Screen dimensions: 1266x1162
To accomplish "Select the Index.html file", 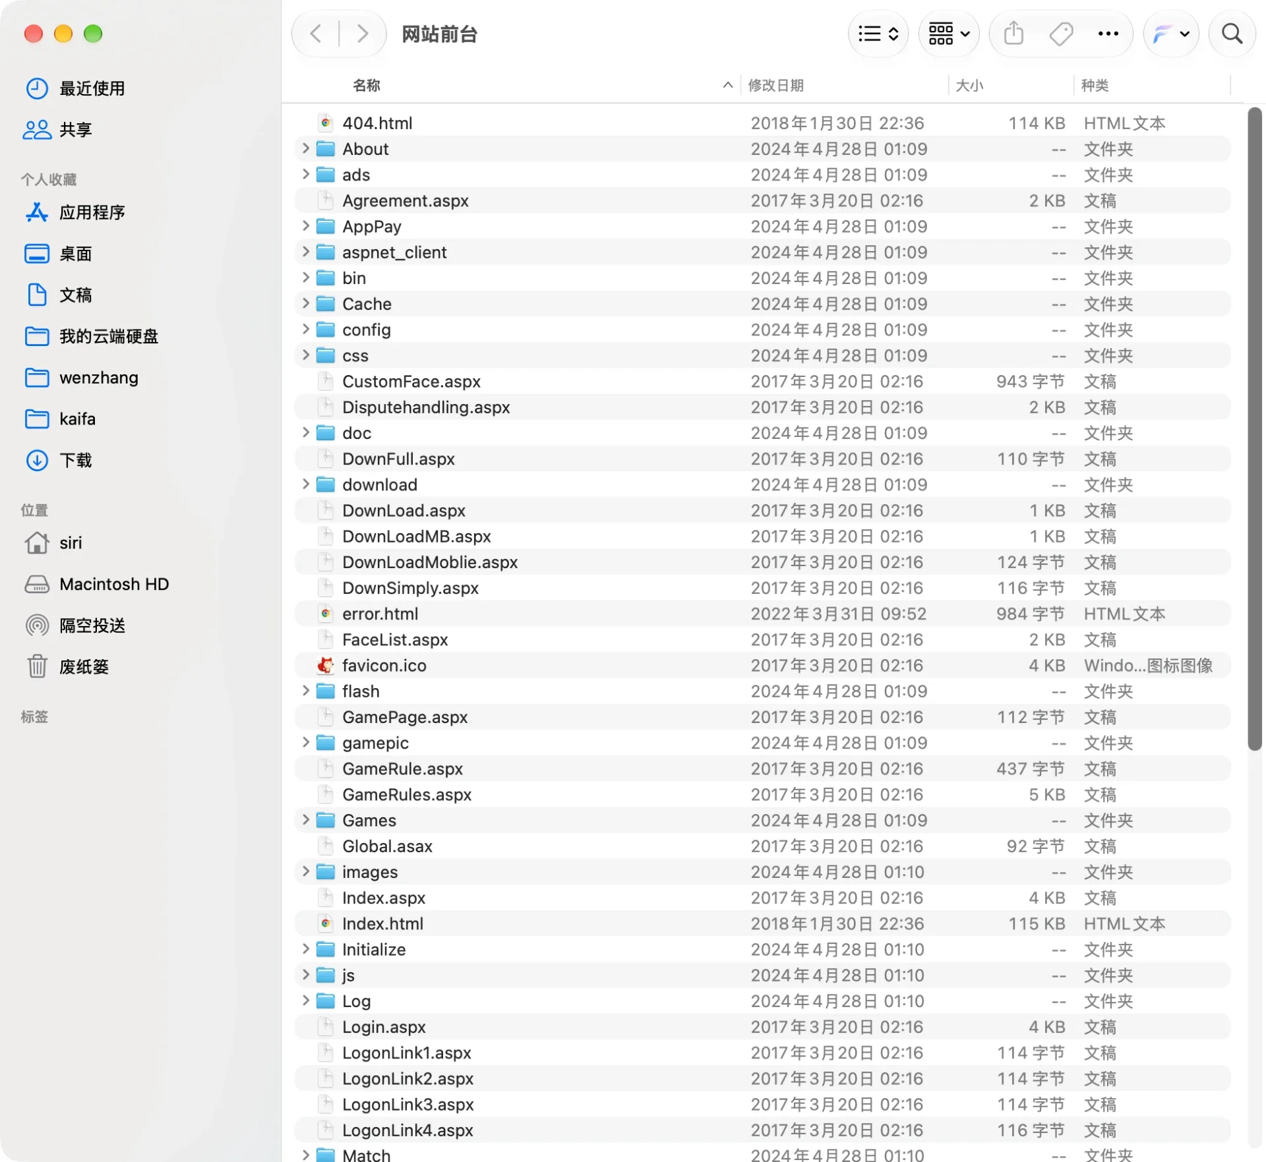I will [763, 924].
